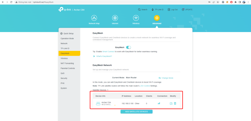
Task: Click the Location column header
Action: point(138,96)
